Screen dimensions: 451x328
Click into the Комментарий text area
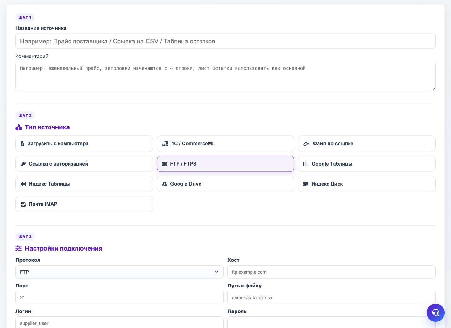coord(225,76)
